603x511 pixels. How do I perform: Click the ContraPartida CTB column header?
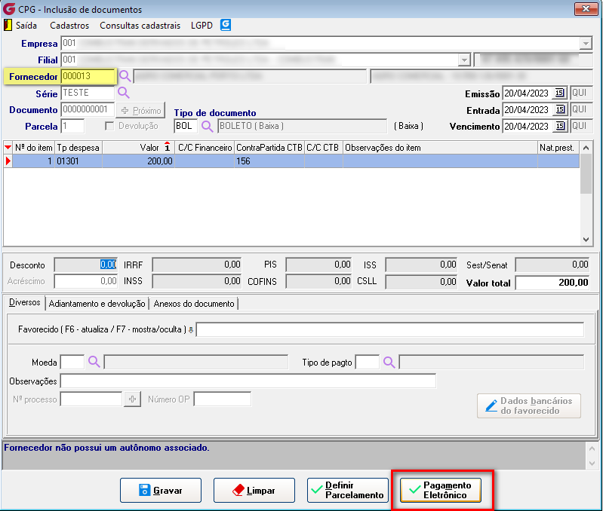tap(269, 148)
